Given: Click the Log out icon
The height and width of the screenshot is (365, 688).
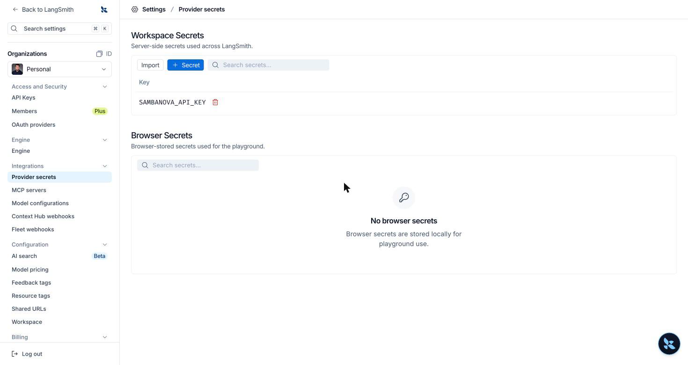Looking at the screenshot, I should tap(15, 354).
